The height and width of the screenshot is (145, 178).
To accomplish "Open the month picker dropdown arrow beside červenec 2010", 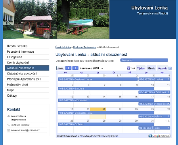I will (102, 68).
